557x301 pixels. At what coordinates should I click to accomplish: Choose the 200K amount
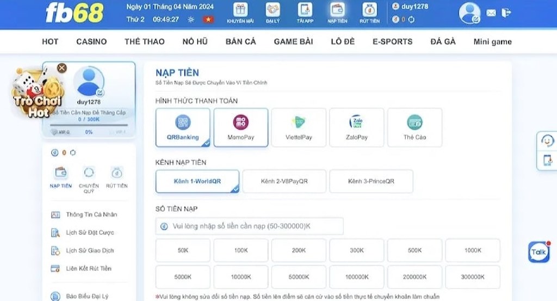point(299,250)
